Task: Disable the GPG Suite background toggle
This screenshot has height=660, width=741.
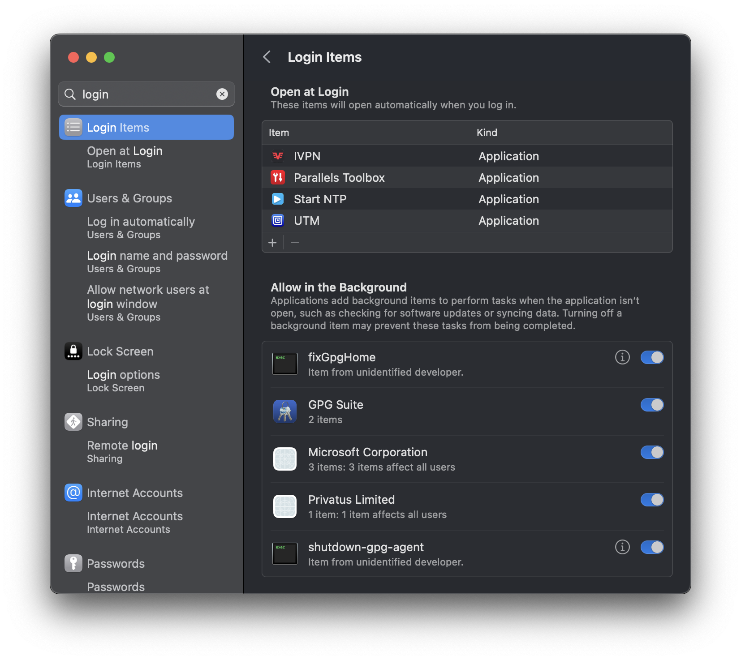Action: coord(652,405)
